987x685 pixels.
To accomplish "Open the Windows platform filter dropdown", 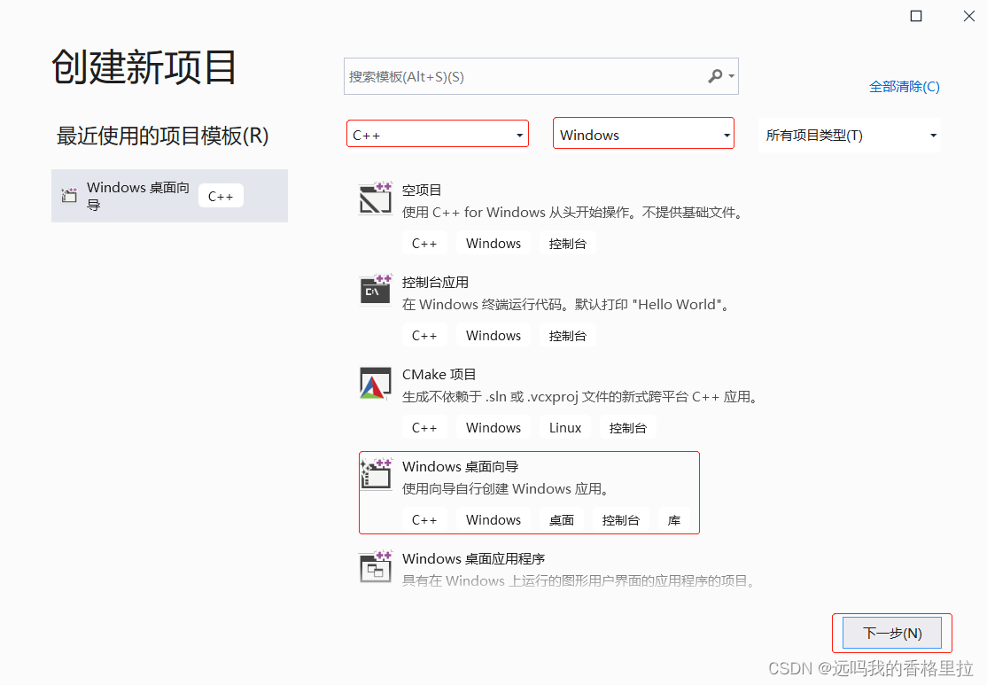I will [643, 134].
